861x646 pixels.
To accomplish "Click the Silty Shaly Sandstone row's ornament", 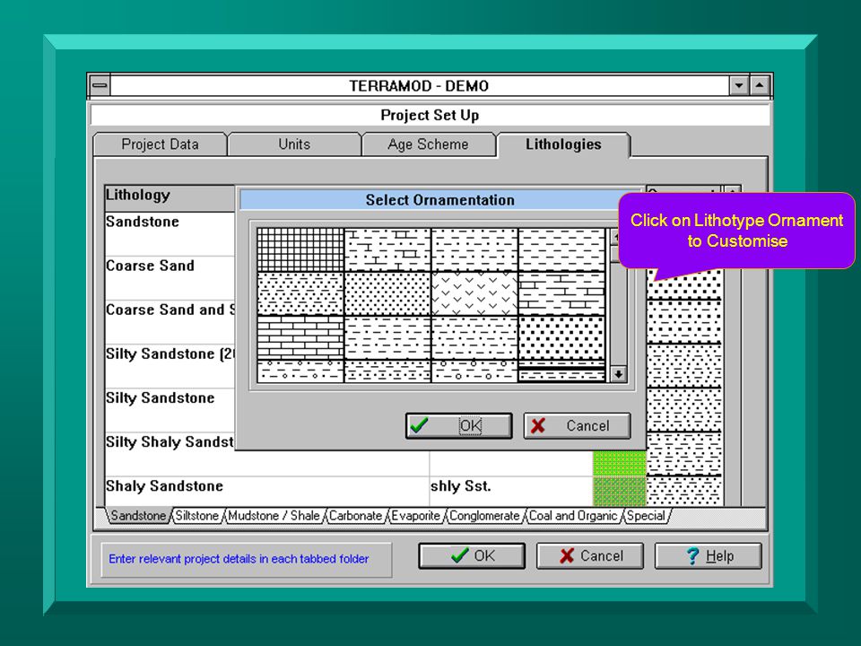I will (x=684, y=453).
